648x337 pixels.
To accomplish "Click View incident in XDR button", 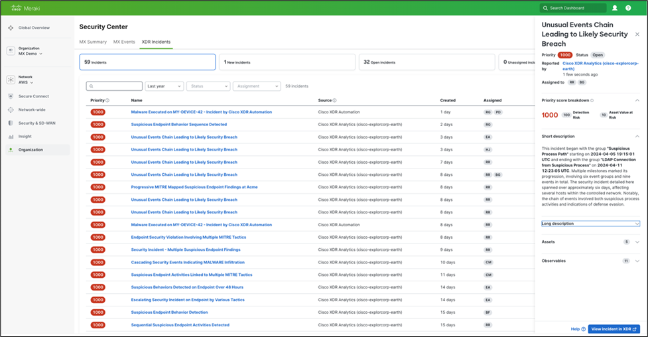I will (x=614, y=329).
